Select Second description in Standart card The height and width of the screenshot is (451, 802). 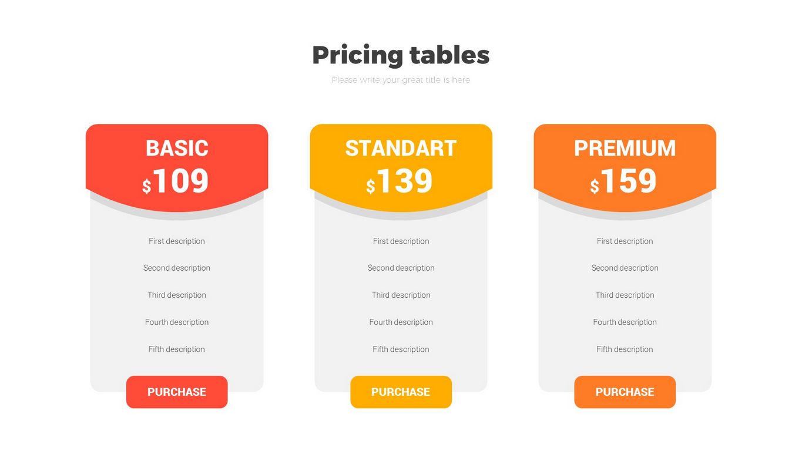click(401, 268)
